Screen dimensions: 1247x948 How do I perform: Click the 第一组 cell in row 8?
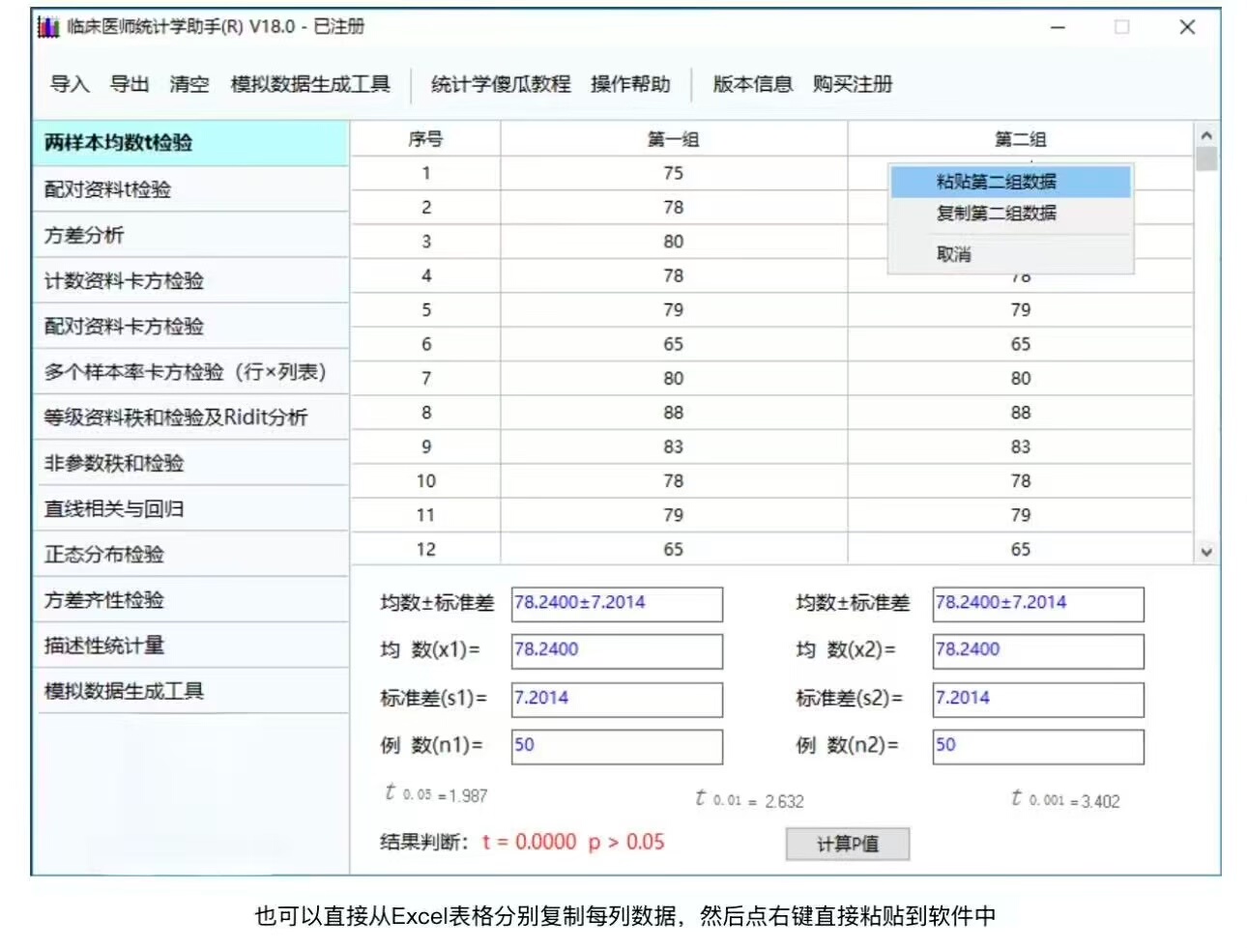pyautogui.click(x=674, y=413)
